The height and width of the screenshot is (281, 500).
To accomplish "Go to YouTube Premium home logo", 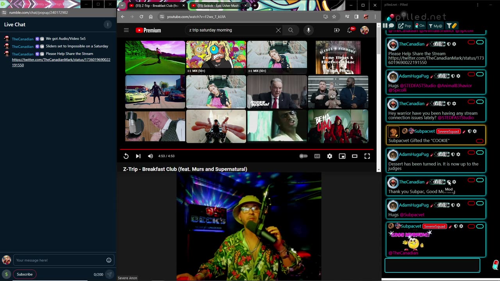I will (148, 30).
